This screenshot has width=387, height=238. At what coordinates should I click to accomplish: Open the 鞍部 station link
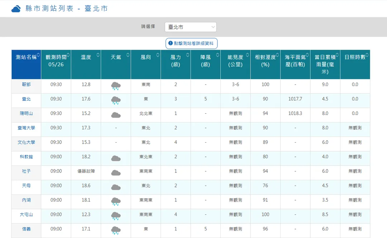(26, 84)
